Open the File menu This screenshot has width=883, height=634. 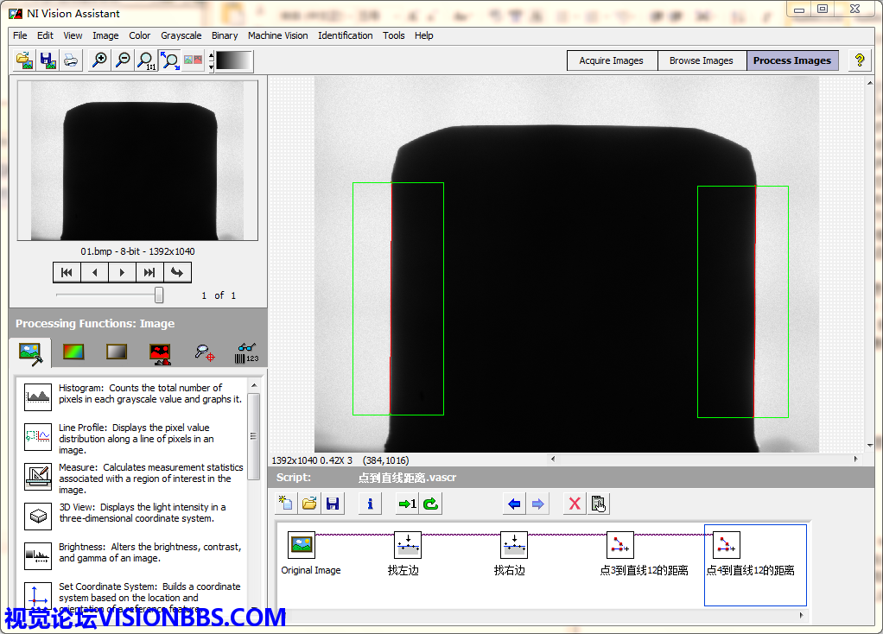point(20,35)
